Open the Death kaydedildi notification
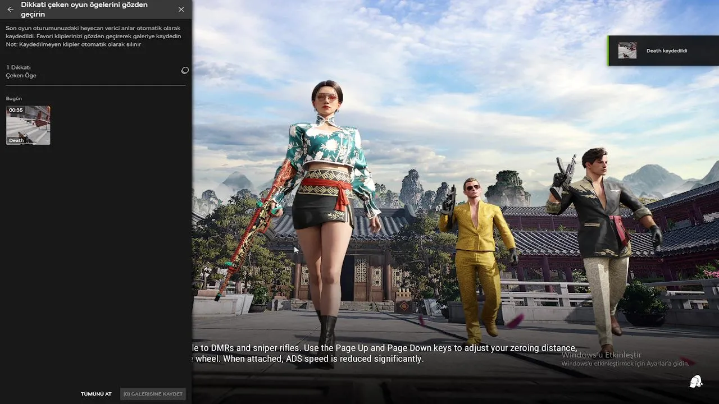 click(x=663, y=50)
